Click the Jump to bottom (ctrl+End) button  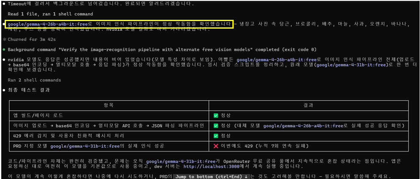tap(211, 176)
